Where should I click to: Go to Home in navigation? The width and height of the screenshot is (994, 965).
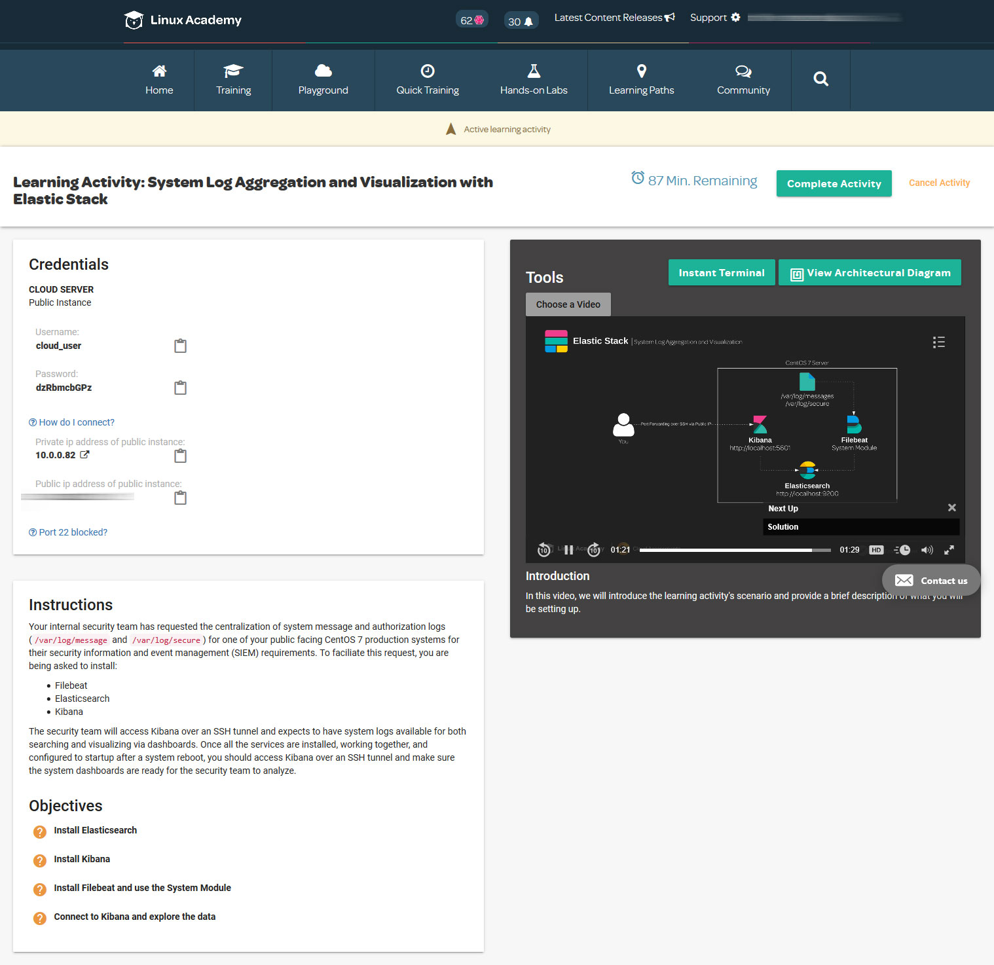pyautogui.click(x=159, y=81)
